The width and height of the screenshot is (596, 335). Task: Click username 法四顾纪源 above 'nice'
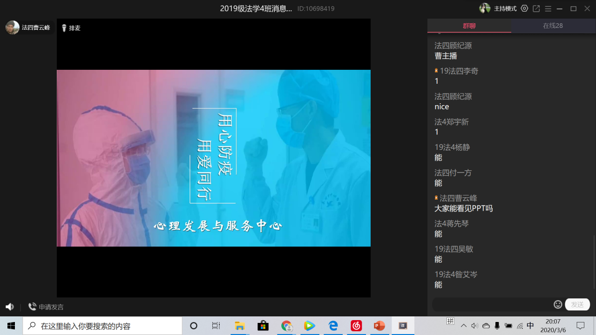click(x=453, y=96)
